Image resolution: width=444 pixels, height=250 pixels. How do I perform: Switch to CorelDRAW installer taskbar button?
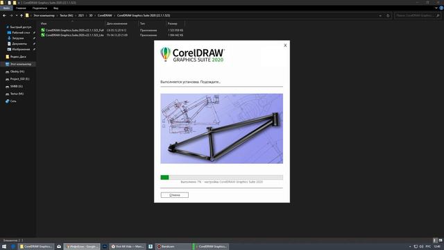pyautogui.click(x=210, y=247)
